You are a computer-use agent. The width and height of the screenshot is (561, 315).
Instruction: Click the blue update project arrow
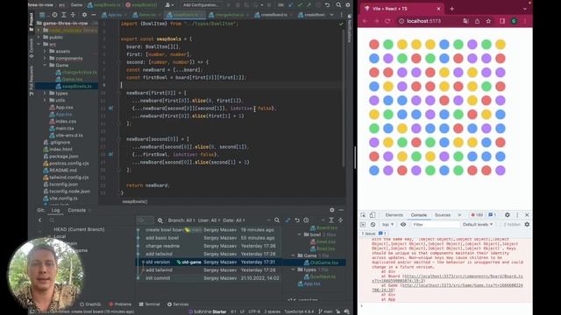(290, 5)
